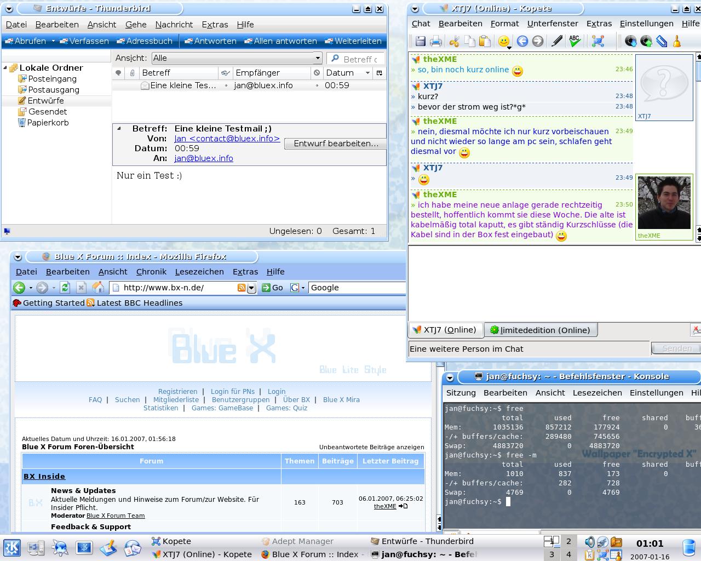Image resolution: width=701 pixels, height=561 pixels.
Task: Click the save icon in Kopete toolbar
Action: [420, 42]
